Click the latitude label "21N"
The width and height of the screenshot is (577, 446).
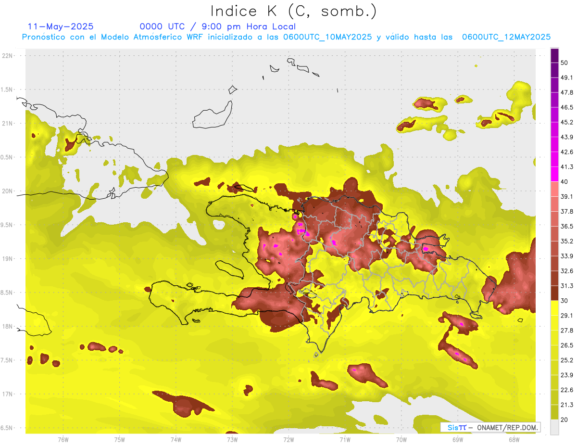pos(8,123)
